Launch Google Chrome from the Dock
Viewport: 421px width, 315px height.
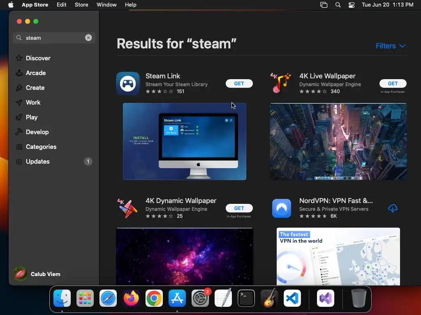[154, 298]
